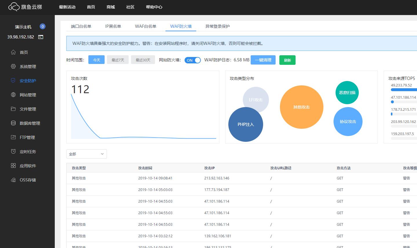
Task: Open 最新活动 in the top navigation
Action: click(x=67, y=7)
